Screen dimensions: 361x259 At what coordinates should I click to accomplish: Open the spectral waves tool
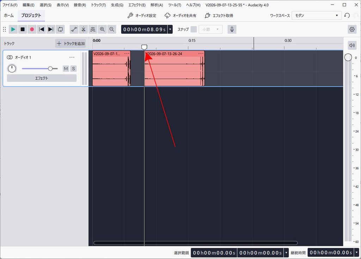point(93,29)
